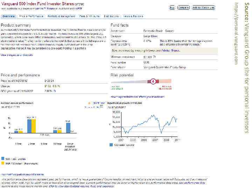
Task: Click the Fund number row label
Action: [118, 62]
